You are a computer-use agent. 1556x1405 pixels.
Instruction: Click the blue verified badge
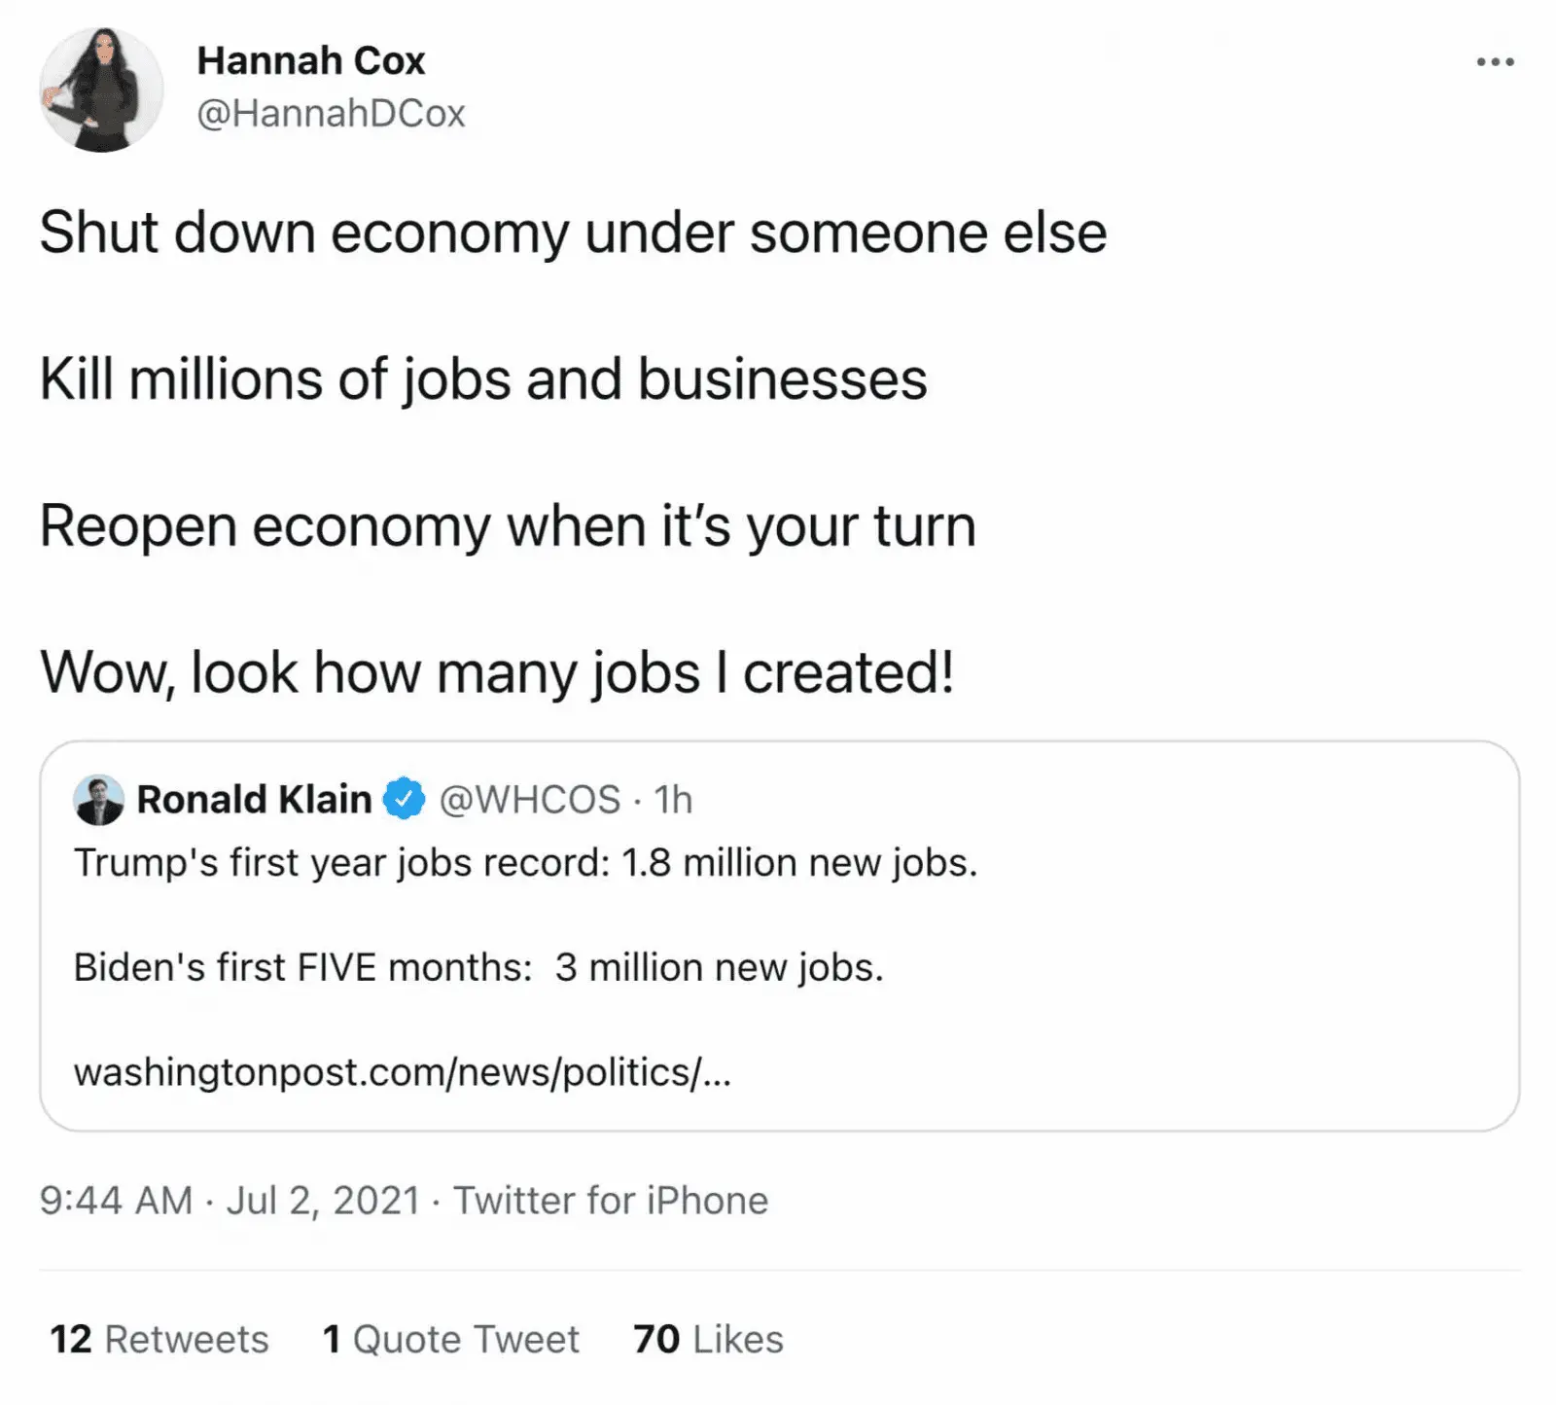click(x=405, y=800)
